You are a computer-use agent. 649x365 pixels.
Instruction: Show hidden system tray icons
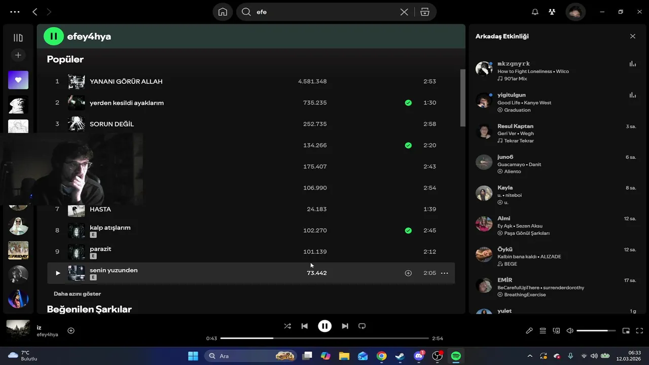click(x=530, y=356)
